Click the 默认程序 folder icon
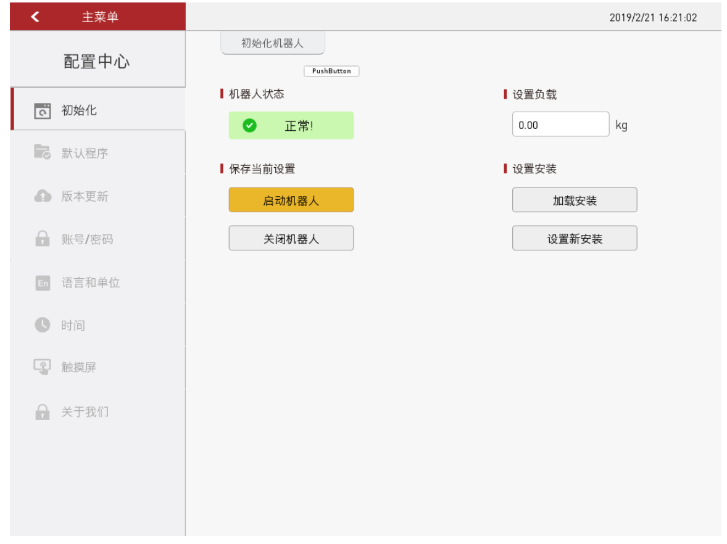The image size is (727, 544). tap(42, 152)
